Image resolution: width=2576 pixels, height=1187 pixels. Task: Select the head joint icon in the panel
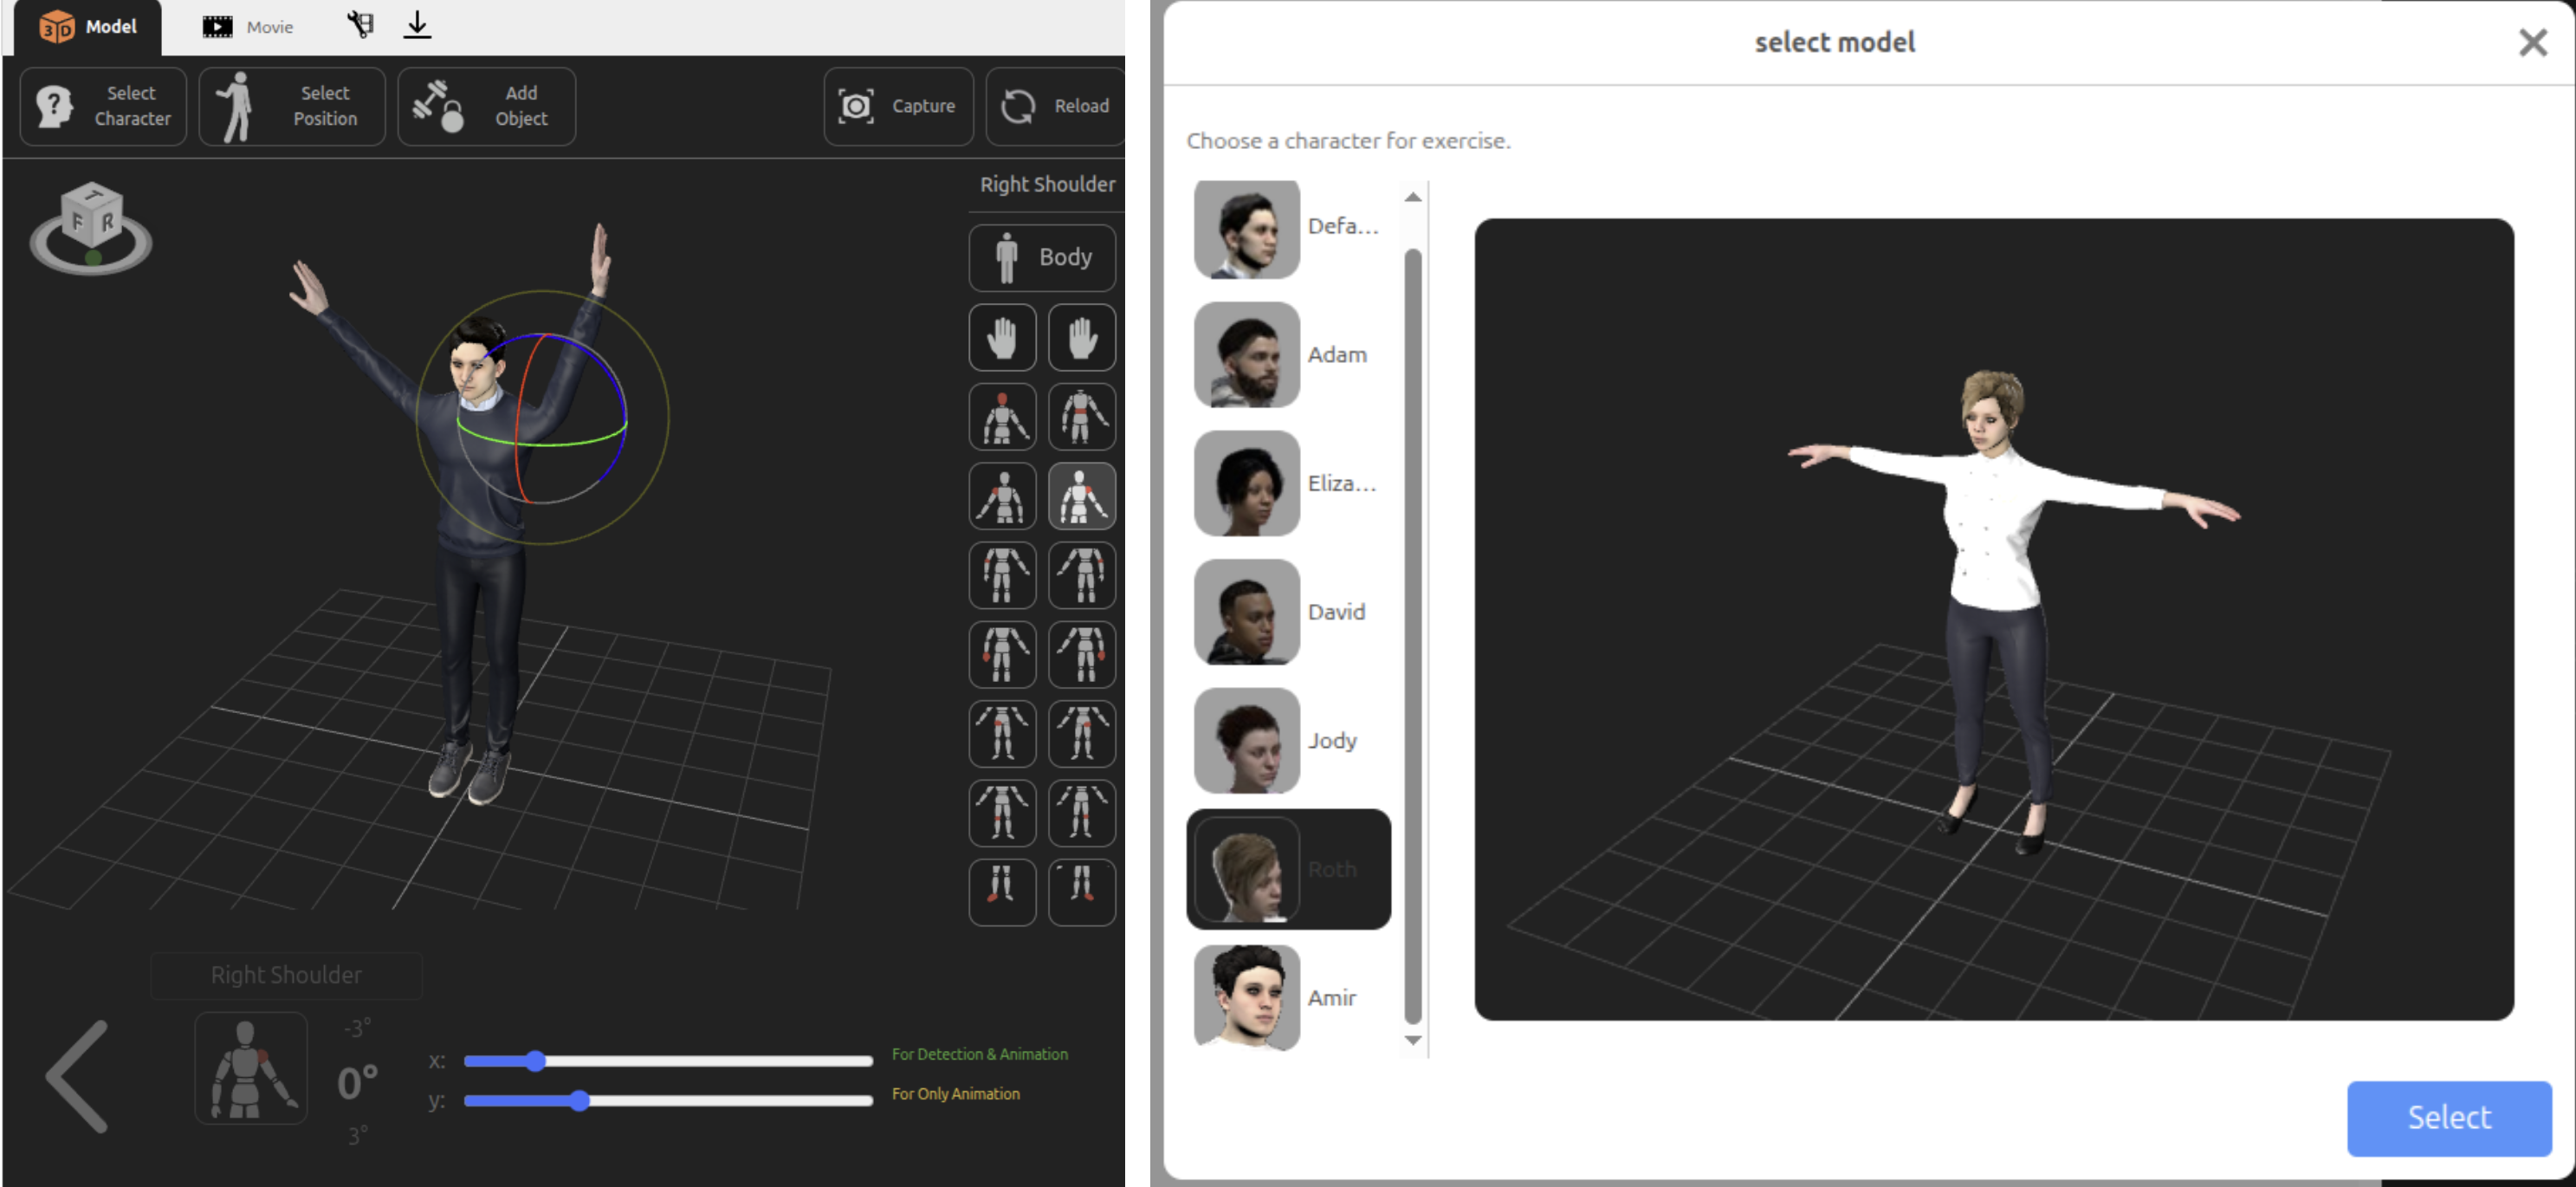point(1001,417)
